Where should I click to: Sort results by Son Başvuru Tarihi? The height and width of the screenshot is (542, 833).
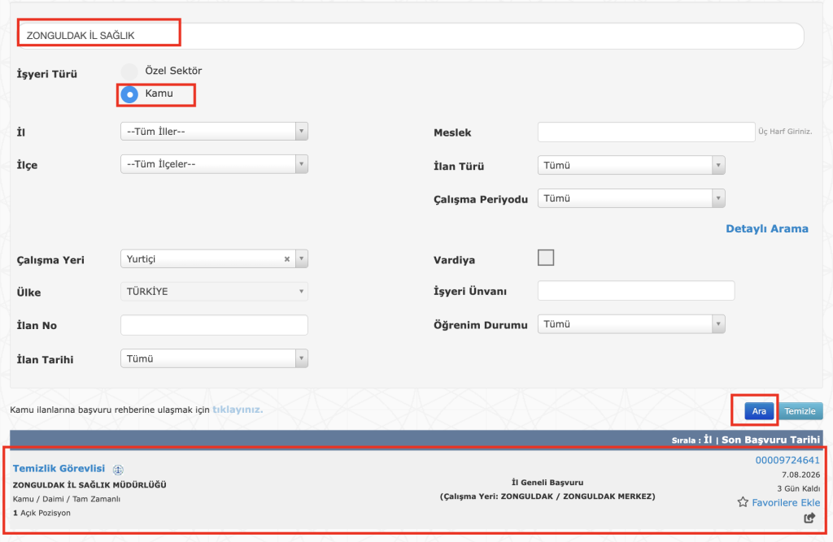(771, 440)
